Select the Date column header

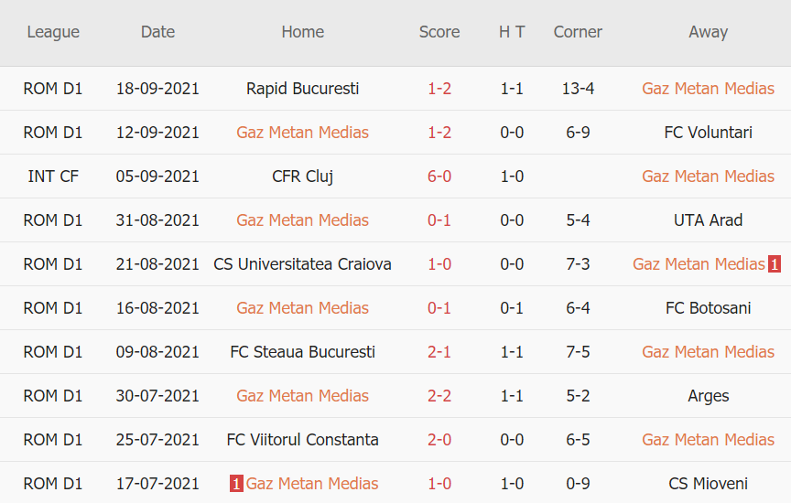tap(157, 32)
